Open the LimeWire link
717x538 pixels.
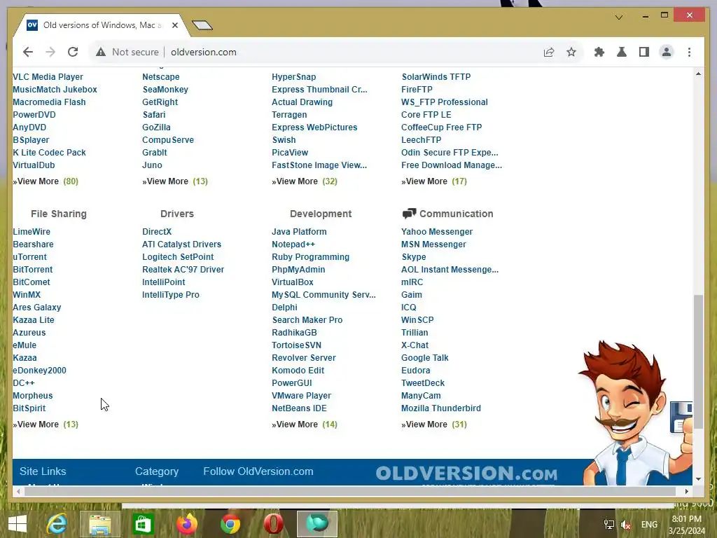(32, 231)
